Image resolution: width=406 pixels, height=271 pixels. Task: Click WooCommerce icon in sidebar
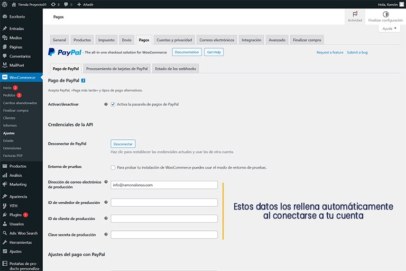click(5, 77)
